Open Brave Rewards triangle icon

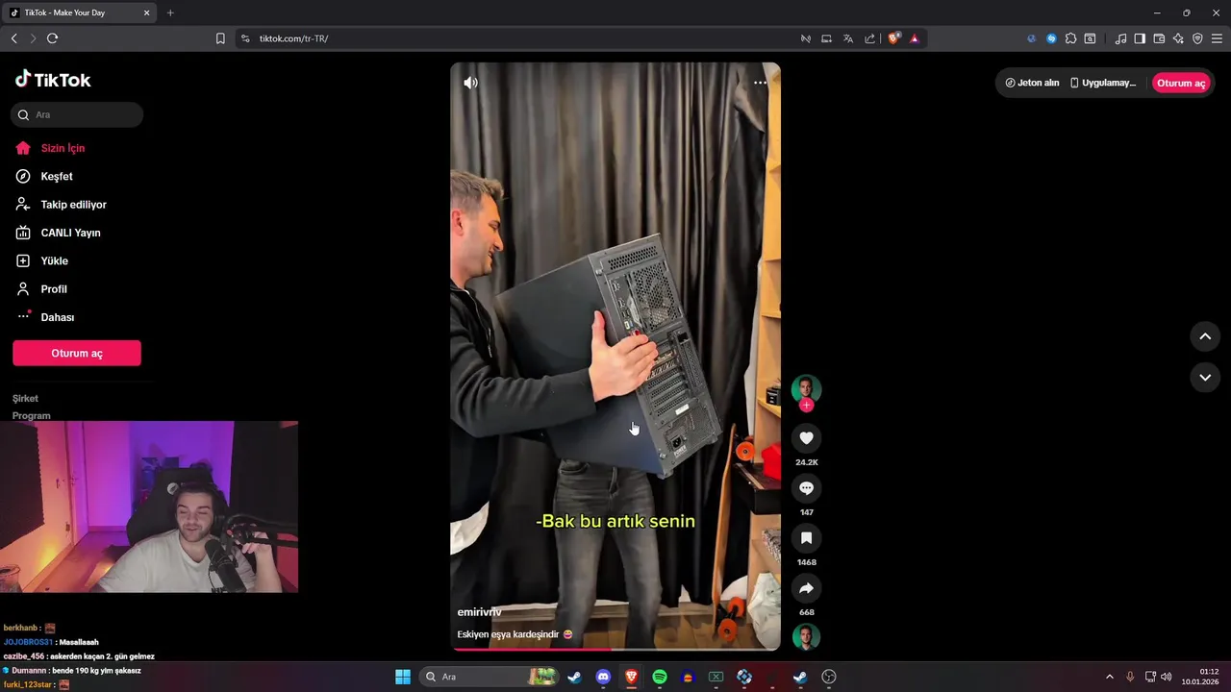915,38
